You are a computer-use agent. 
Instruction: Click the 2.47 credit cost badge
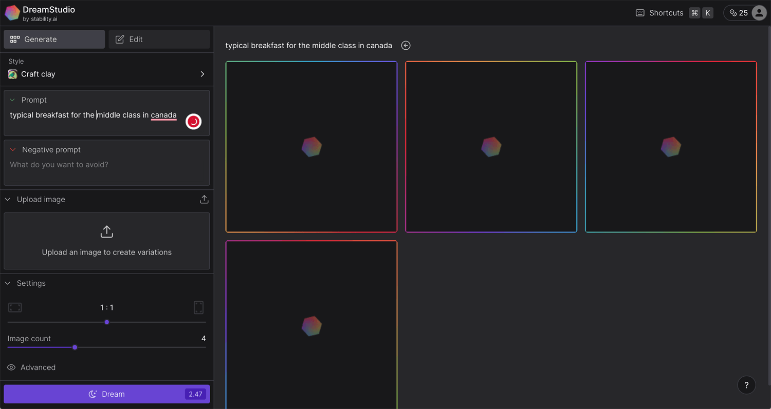coord(195,394)
